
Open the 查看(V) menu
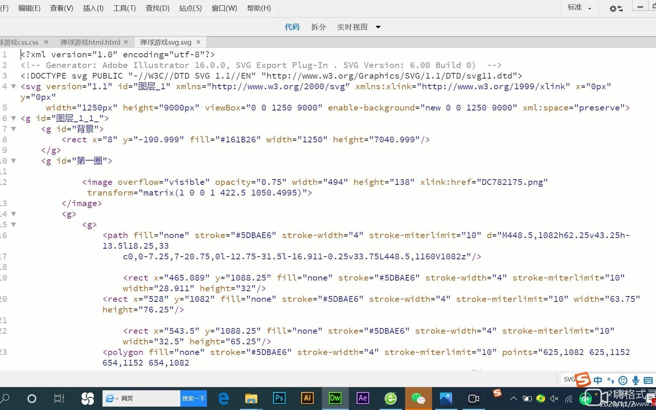(61, 8)
